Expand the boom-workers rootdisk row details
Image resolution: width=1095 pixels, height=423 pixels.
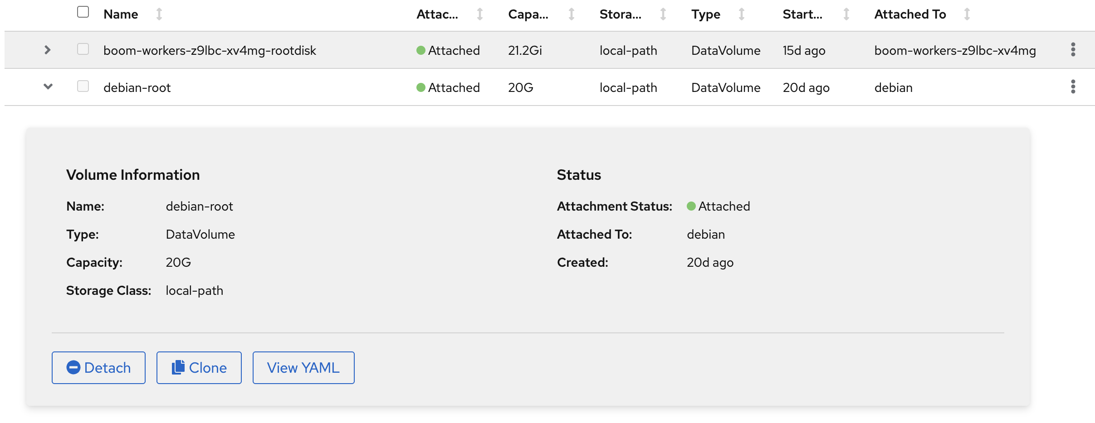point(48,50)
